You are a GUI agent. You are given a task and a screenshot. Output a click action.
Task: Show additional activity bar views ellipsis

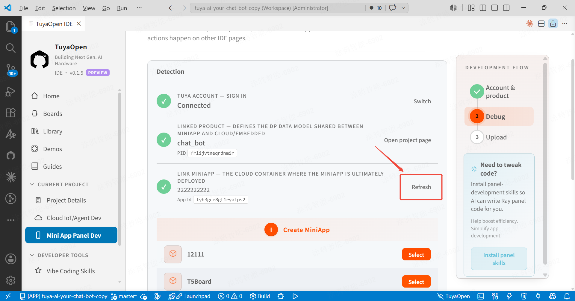[11, 220]
